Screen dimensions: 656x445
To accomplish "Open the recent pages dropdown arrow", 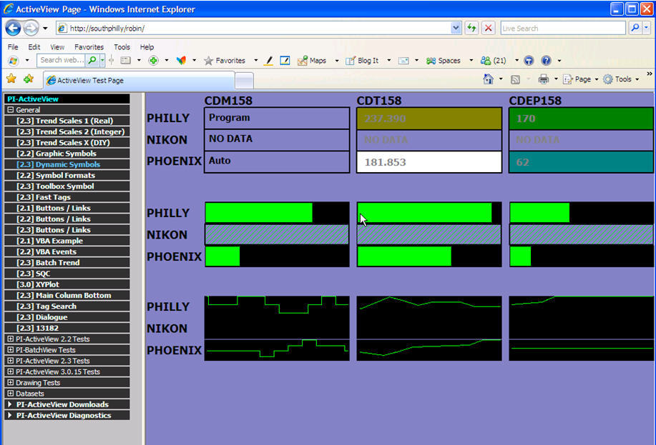I will [45, 29].
